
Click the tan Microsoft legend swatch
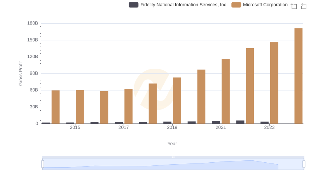tap(236, 5)
